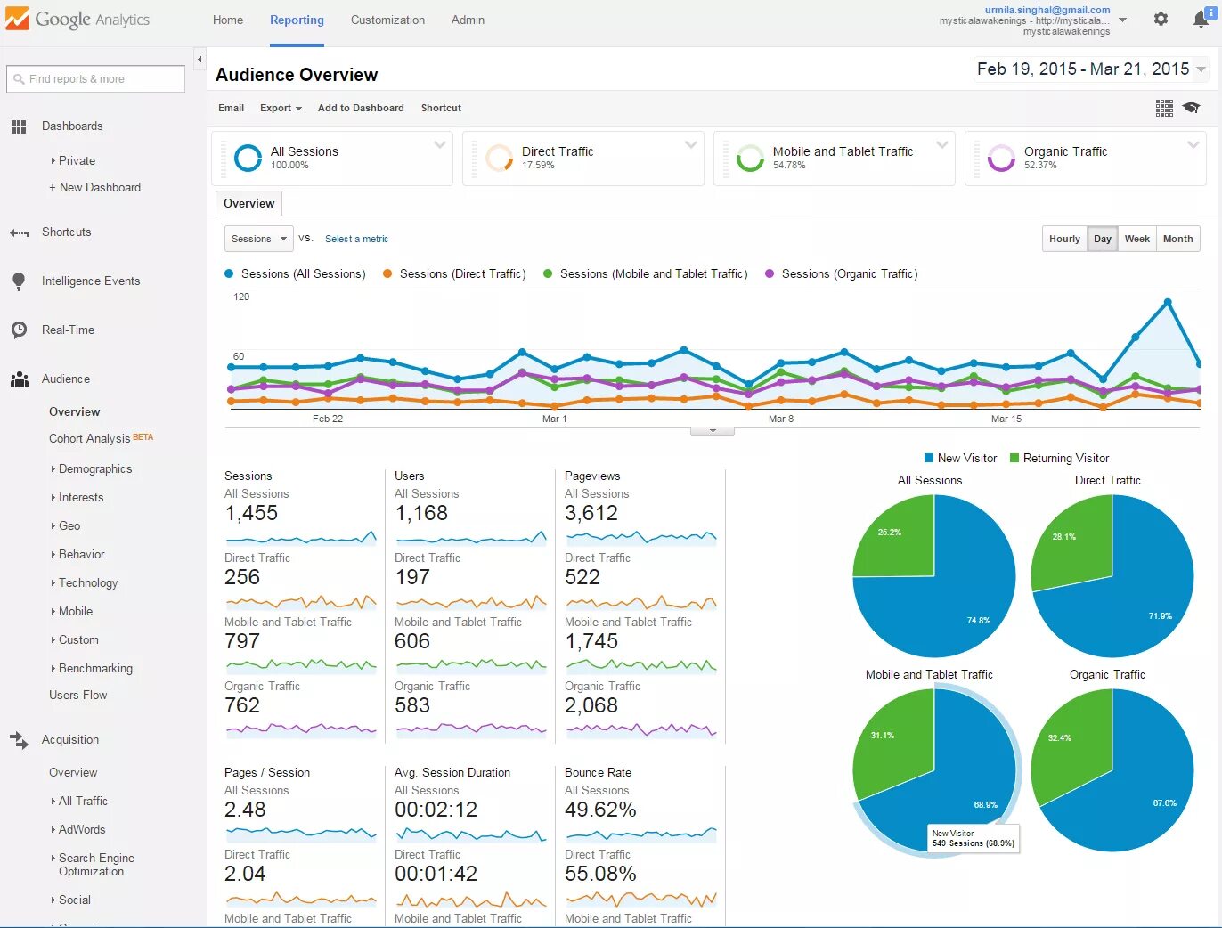This screenshot has height=928, width=1222.
Task: Open notifications bell icon
Action: [x=1202, y=18]
